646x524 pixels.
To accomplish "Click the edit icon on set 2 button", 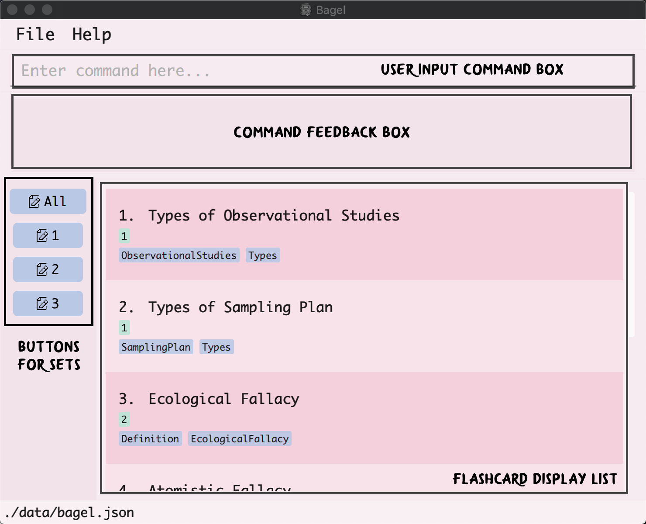I will 42,269.
